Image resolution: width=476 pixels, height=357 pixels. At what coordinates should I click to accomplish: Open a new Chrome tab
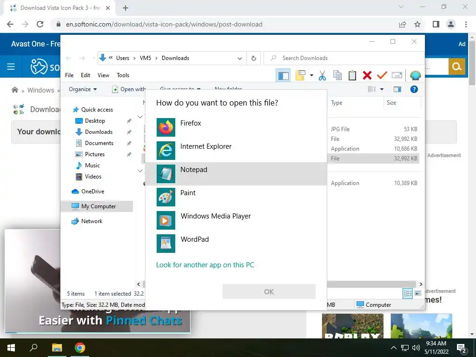[x=126, y=8]
